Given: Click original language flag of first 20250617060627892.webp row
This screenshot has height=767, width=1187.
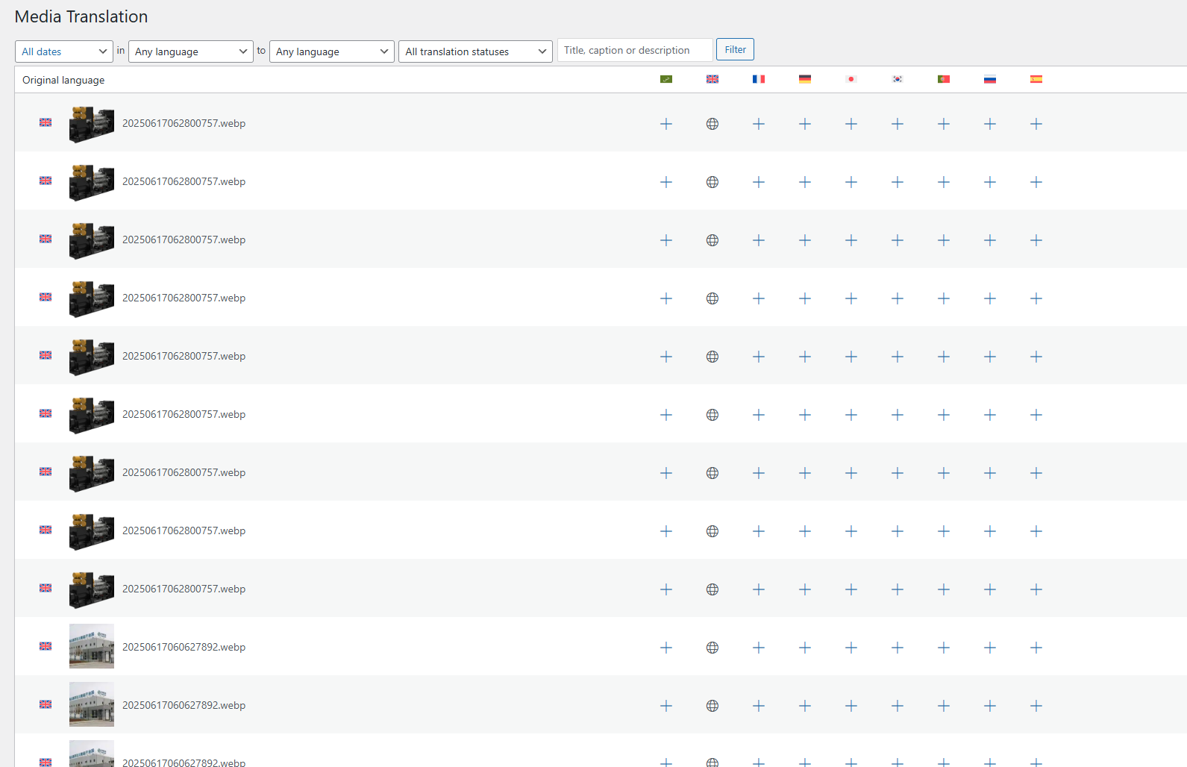Looking at the screenshot, I should pyautogui.click(x=46, y=646).
